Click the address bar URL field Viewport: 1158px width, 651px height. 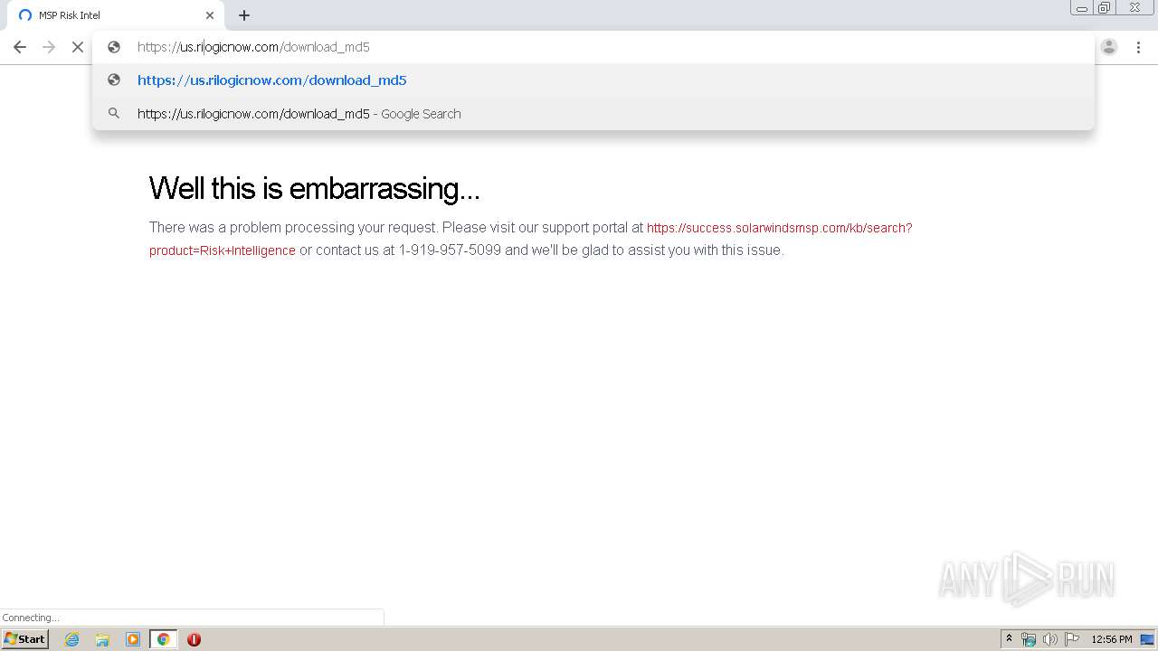pos(593,47)
